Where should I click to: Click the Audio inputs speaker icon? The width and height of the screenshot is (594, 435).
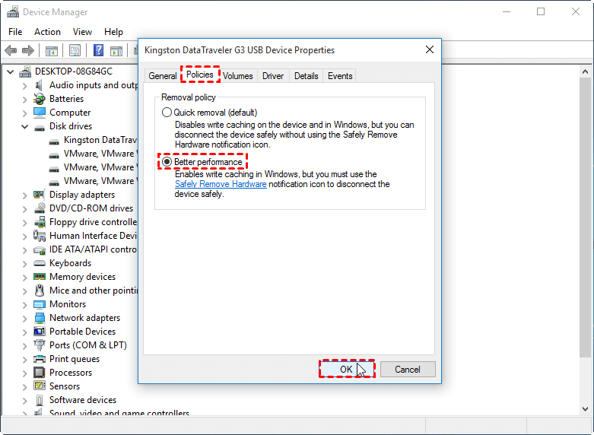39,85
